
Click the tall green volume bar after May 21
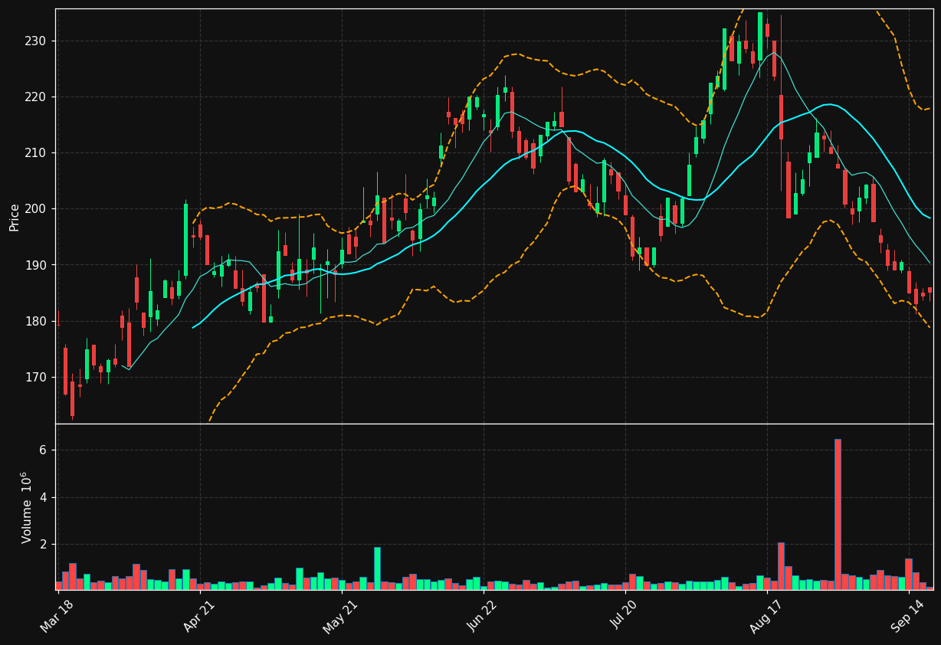[x=377, y=568]
